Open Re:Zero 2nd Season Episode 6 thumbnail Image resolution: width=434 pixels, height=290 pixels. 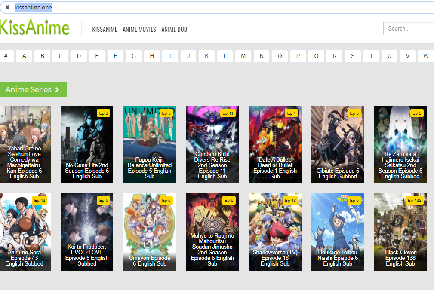click(x=400, y=145)
